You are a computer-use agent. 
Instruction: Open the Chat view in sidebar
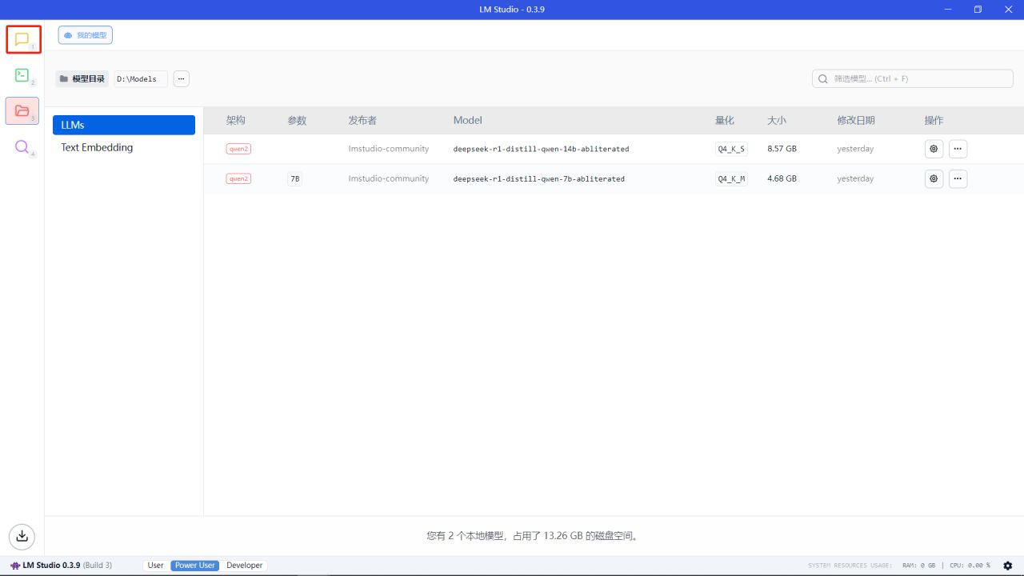22,39
